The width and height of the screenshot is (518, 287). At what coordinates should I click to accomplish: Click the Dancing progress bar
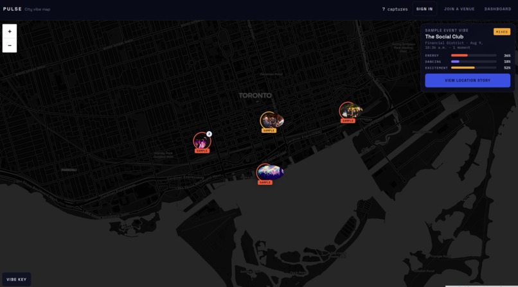[x=474, y=62]
